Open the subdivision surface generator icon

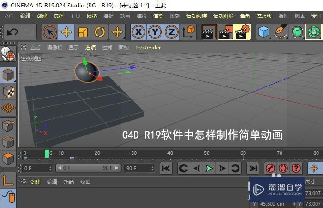coord(297,32)
